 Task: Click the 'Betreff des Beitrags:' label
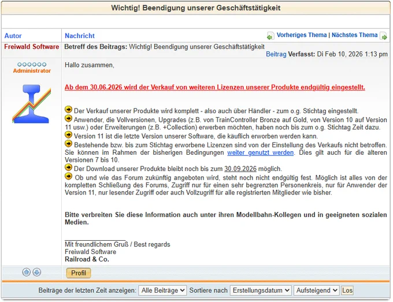[x=96, y=47]
